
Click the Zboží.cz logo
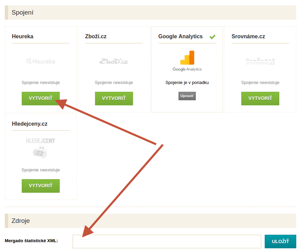(114, 61)
